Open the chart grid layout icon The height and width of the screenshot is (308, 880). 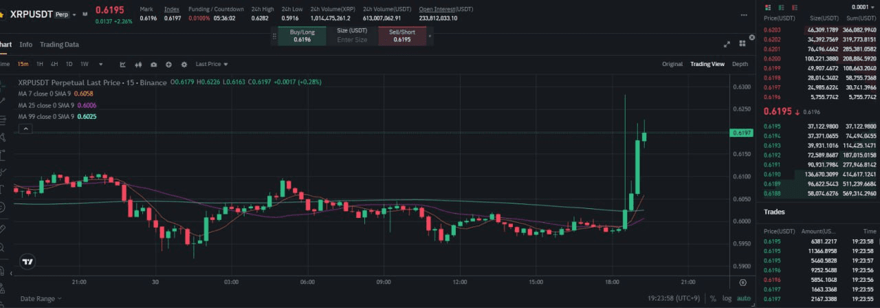742,44
